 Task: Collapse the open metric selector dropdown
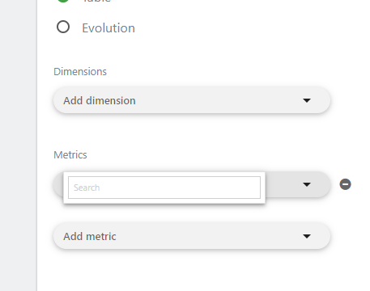[298, 184]
